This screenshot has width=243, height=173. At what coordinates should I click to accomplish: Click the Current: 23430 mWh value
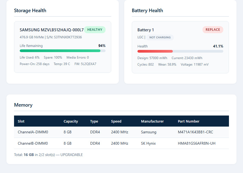pyautogui.click(x=187, y=58)
